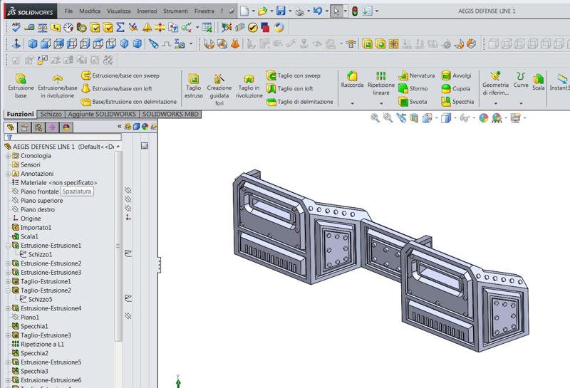Toggle visibility icon for Piano1
The image size is (570, 388).
click(128, 315)
